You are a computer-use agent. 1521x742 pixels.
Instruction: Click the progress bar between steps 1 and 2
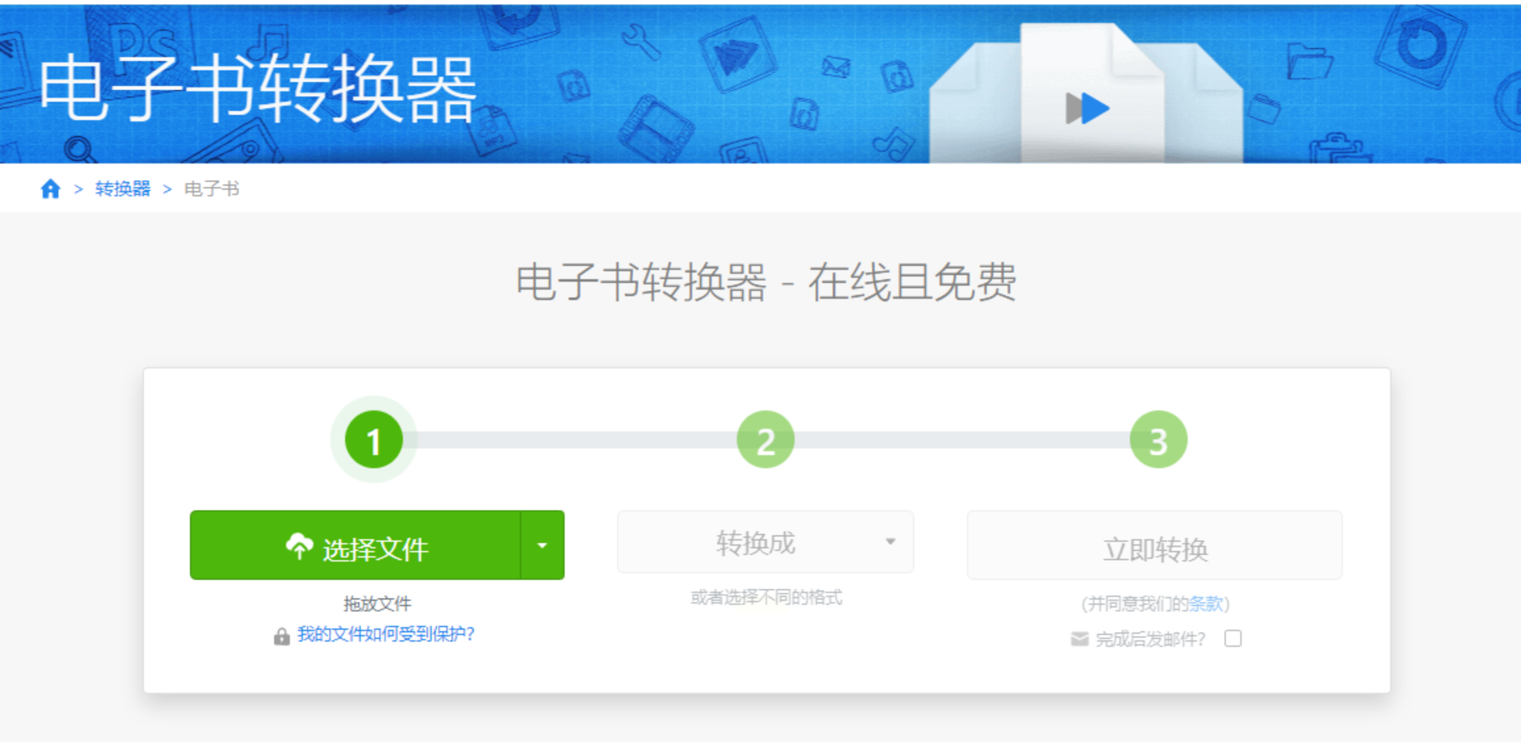[x=569, y=440]
